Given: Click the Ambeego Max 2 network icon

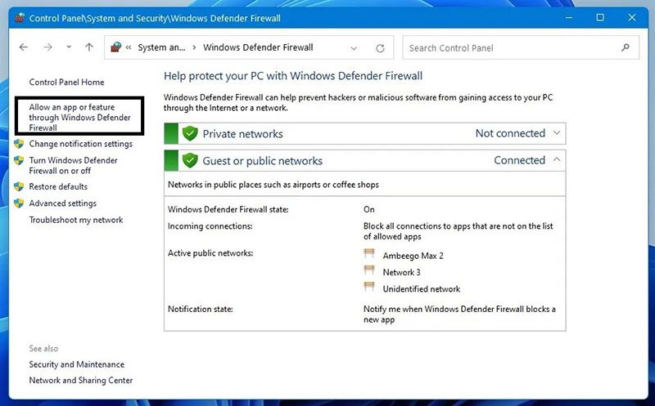Looking at the screenshot, I should (x=369, y=254).
